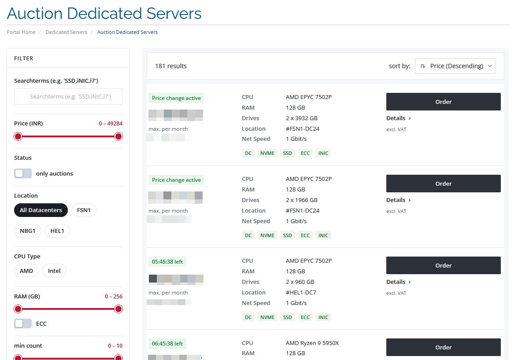Order the 2 x 3932 GB EPYC server
This screenshot has height=360, width=529.
(444, 102)
